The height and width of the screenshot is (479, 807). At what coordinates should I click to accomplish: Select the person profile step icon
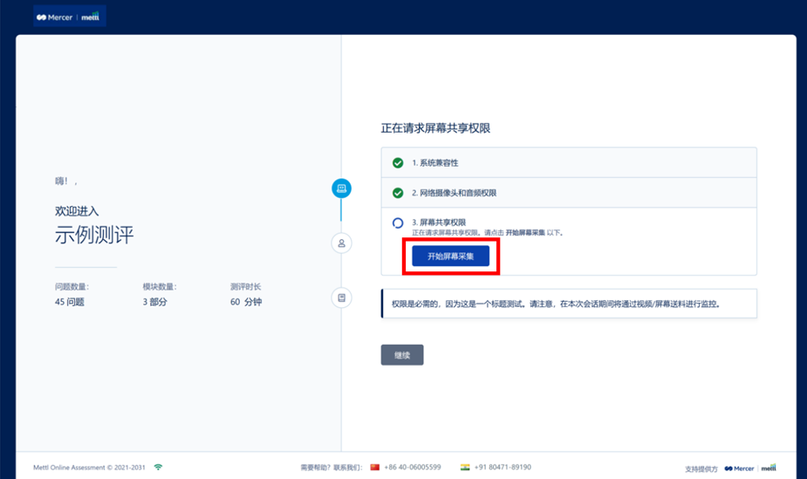pyautogui.click(x=341, y=243)
